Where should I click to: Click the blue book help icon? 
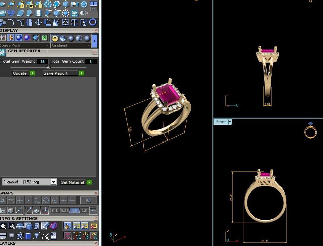28,236
